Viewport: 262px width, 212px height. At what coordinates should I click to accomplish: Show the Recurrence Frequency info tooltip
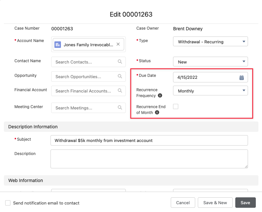coord(160,96)
